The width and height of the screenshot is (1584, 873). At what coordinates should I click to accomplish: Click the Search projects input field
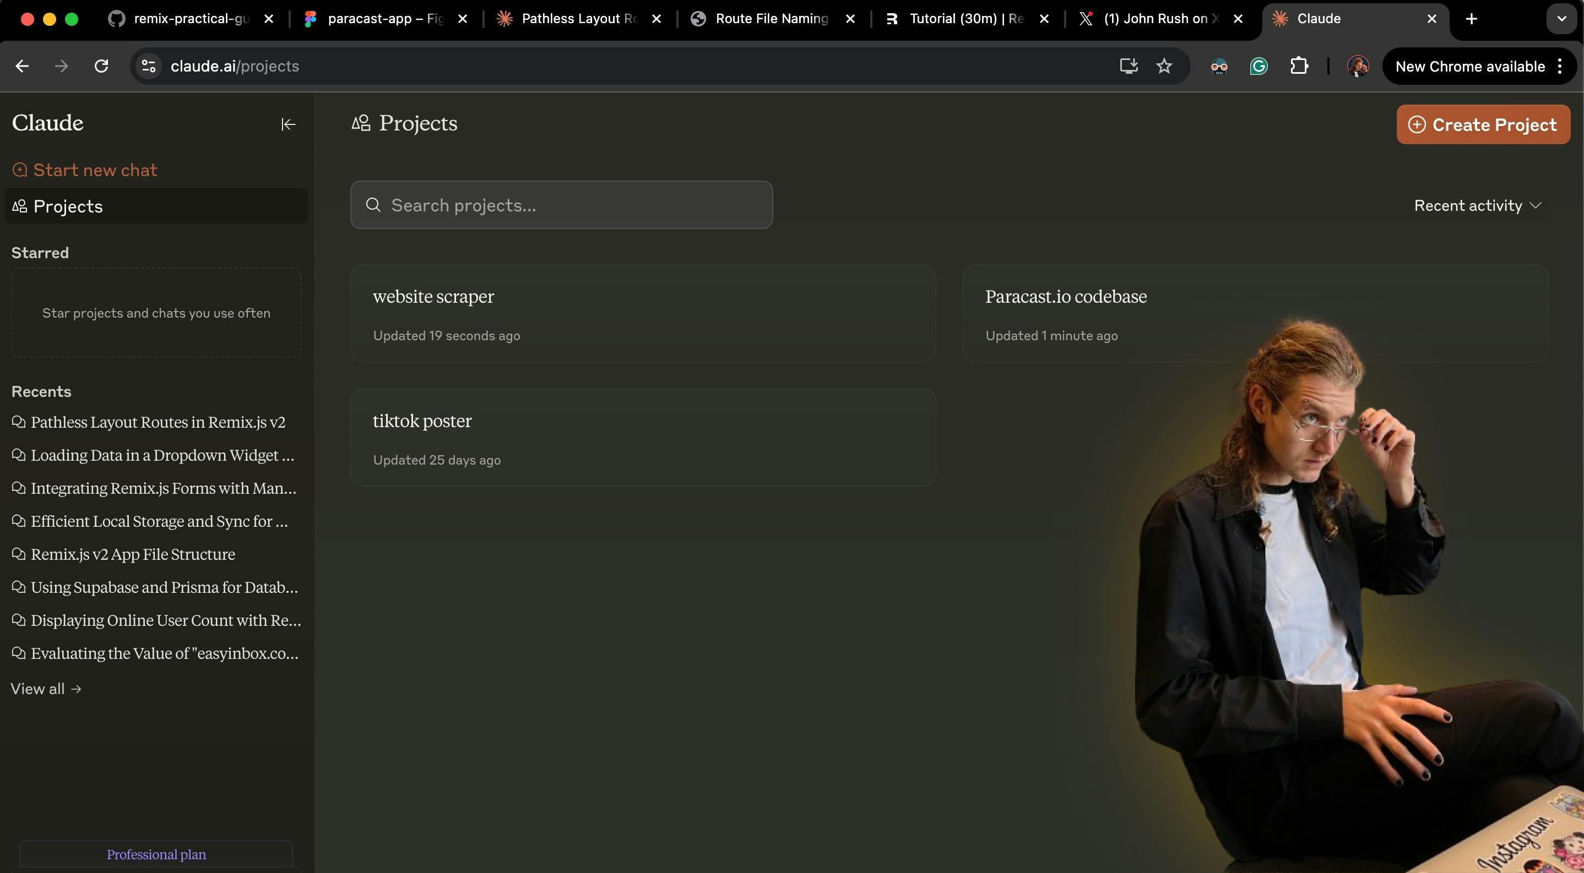pos(561,204)
